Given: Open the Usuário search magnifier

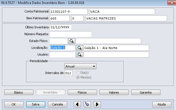Looking at the screenshot, I should [80, 54].
